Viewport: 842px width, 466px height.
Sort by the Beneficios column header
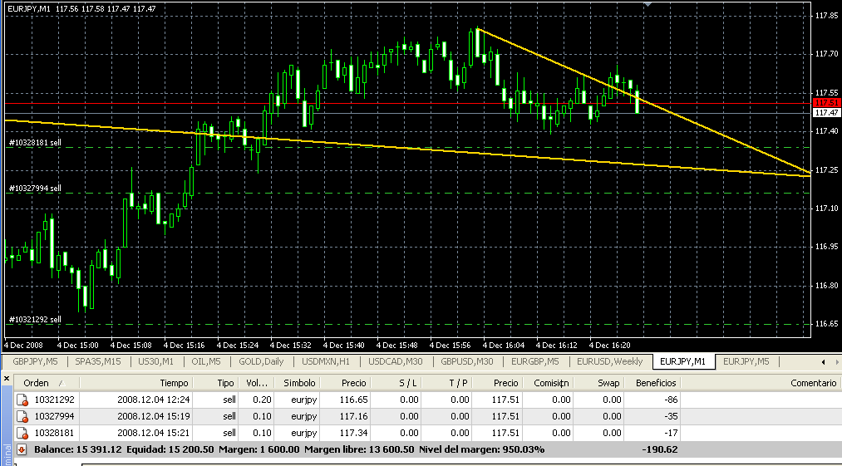[652, 383]
